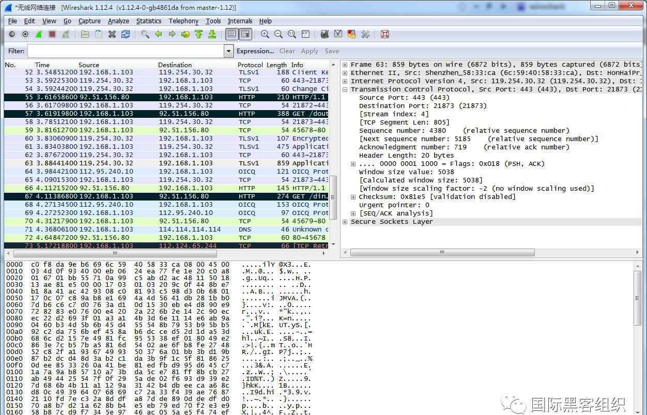Open the View menu
This screenshot has width=647, height=415.
(49, 21)
